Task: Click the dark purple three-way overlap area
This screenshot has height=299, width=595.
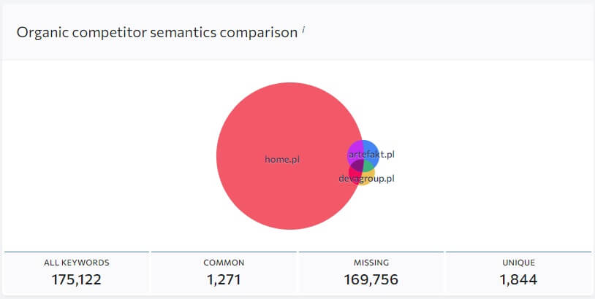Action: click(357, 164)
